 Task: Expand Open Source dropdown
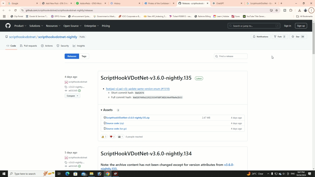pos(73,26)
